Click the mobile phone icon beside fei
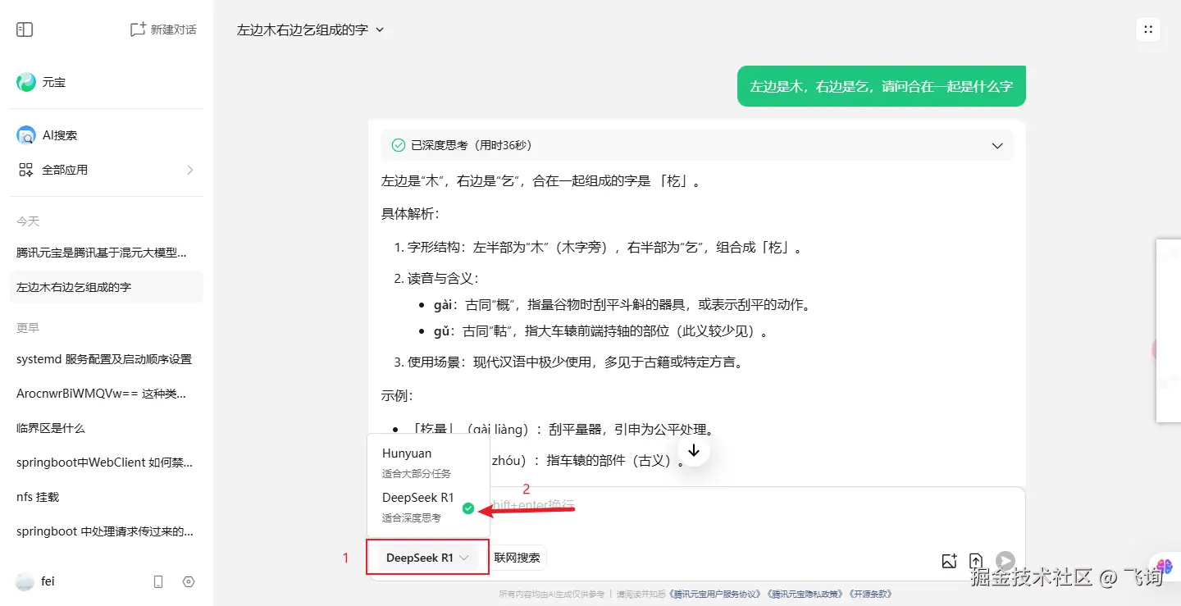The height and width of the screenshot is (606, 1181). 158,581
